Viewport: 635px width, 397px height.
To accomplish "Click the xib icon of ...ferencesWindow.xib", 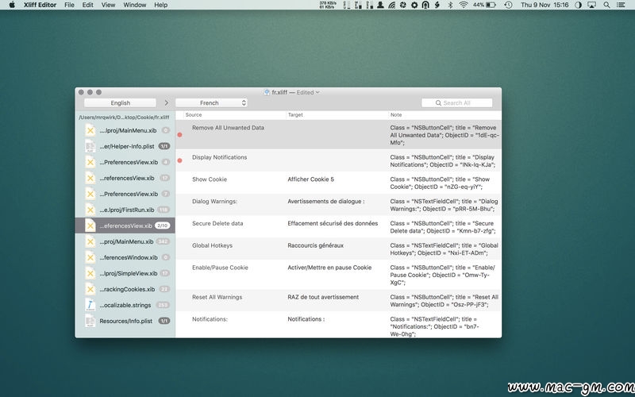I will tap(90, 257).
